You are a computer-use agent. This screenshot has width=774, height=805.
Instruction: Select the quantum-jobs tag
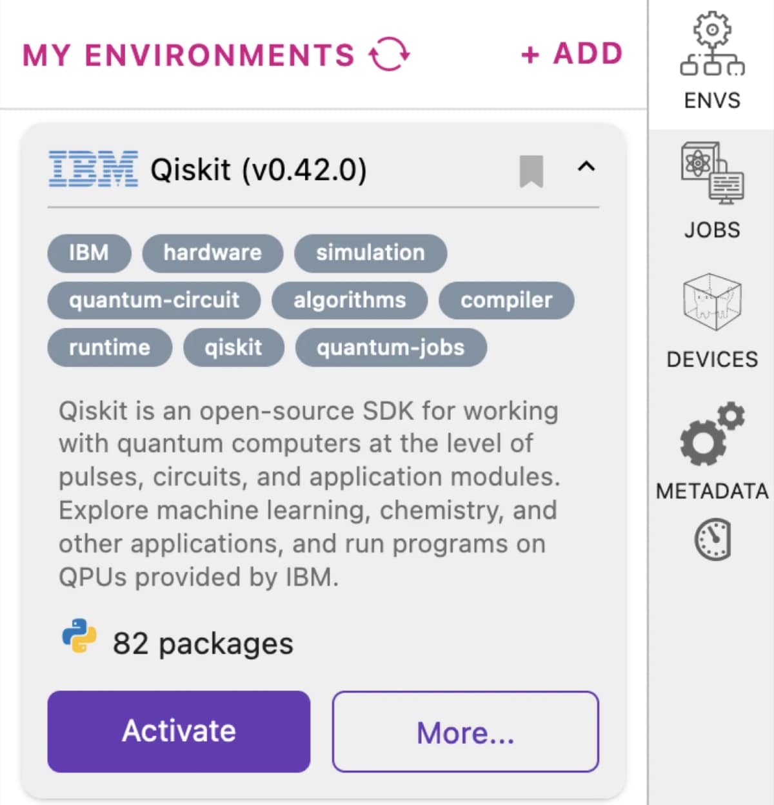click(391, 347)
